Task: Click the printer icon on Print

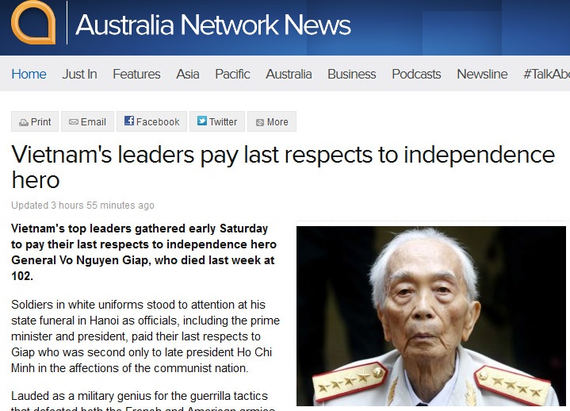Action: click(x=24, y=122)
